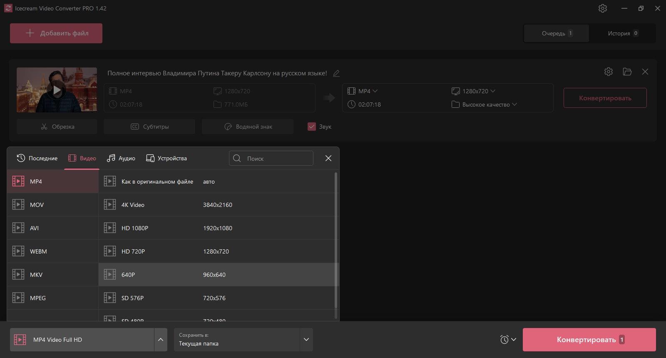Play the video thumbnail preview
The height and width of the screenshot is (358, 666).
[57, 90]
